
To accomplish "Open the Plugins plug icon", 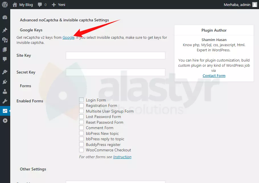I will pyautogui.click(x=5, y=81).
